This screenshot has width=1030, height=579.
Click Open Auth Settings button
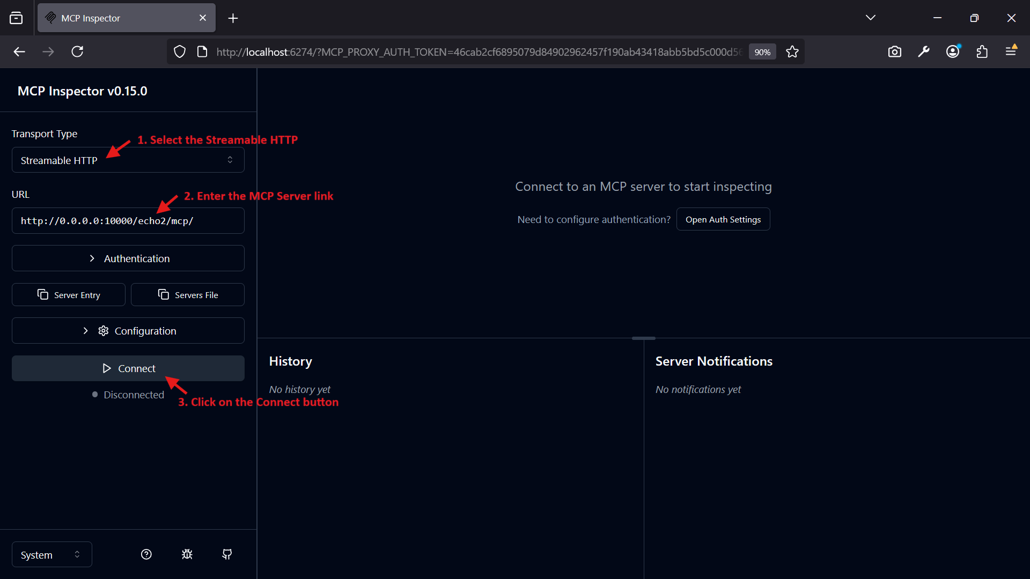click(x=723, y=219)
